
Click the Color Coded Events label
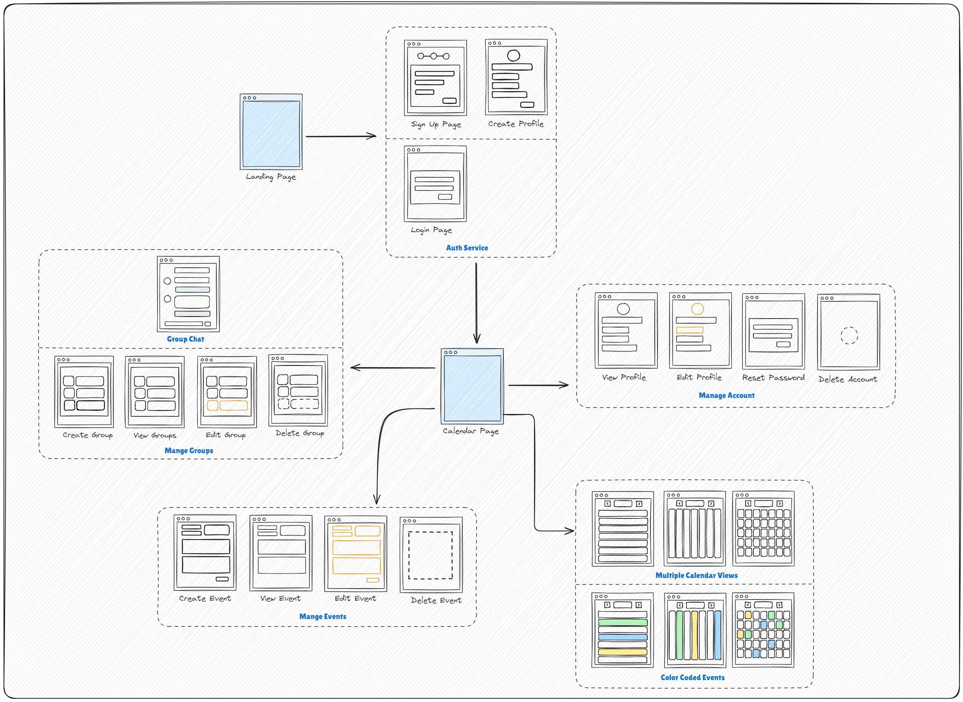tap(692, 677)
